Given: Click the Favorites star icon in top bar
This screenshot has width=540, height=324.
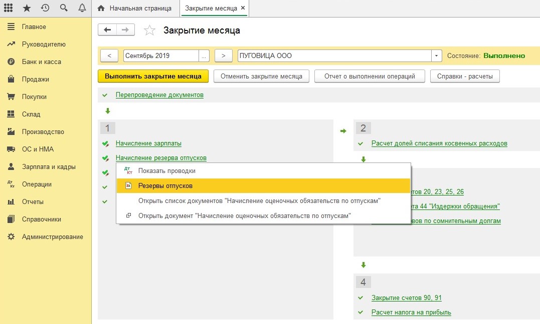Looking at the screenshot, I should tap(27, 8).
